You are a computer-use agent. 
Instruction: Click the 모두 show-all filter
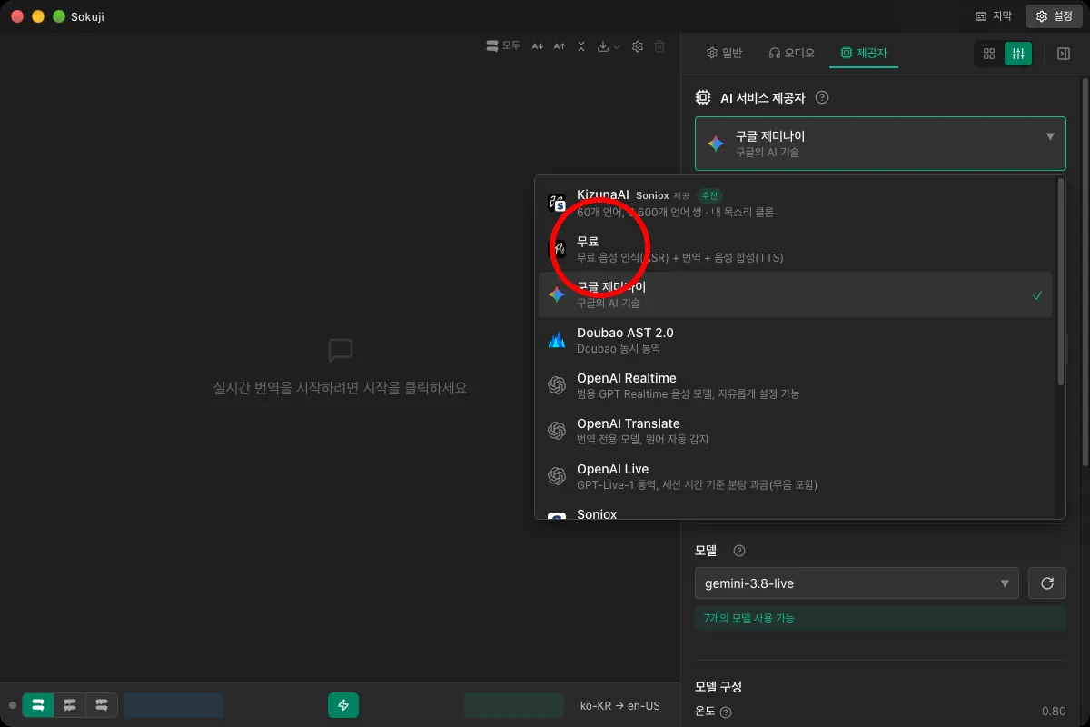click(x=503, y=46)
